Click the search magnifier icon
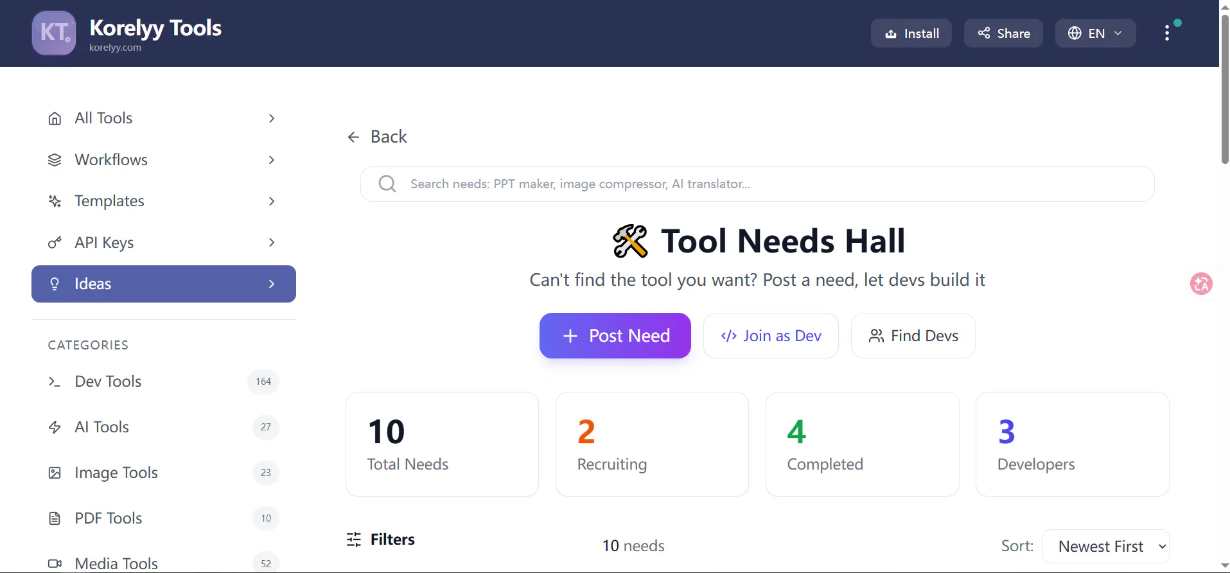 (x=387, y=184)
